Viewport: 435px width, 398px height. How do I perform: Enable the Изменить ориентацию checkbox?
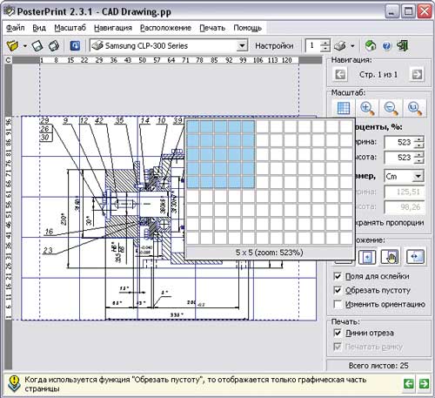tap(338, 304)
